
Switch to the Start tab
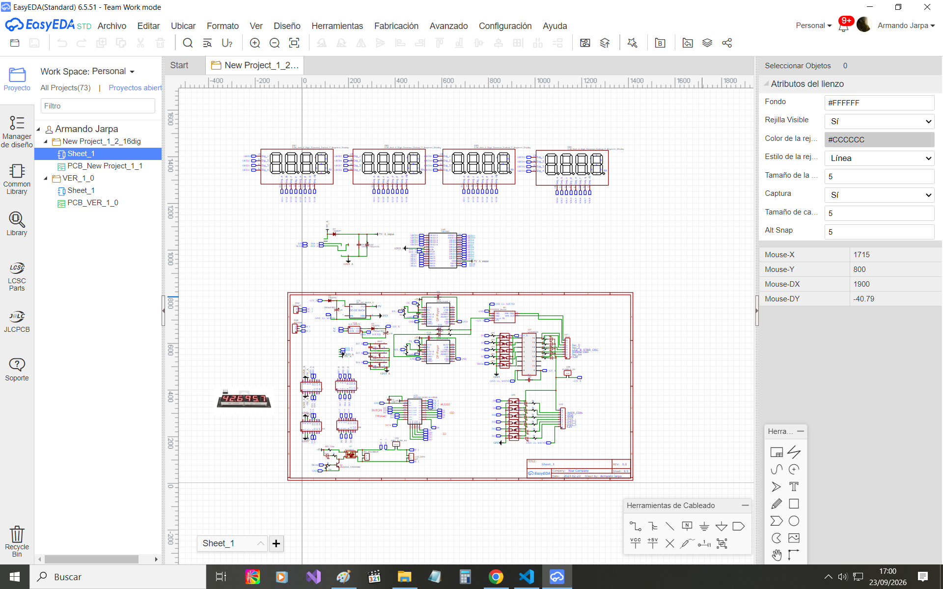pos(179,65)
